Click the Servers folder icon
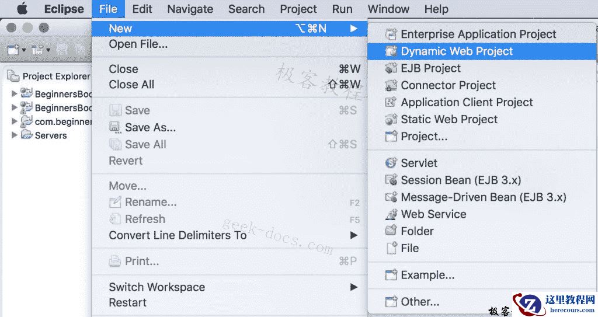This screenshot has width=598, height=317. [x=27, y=135]
